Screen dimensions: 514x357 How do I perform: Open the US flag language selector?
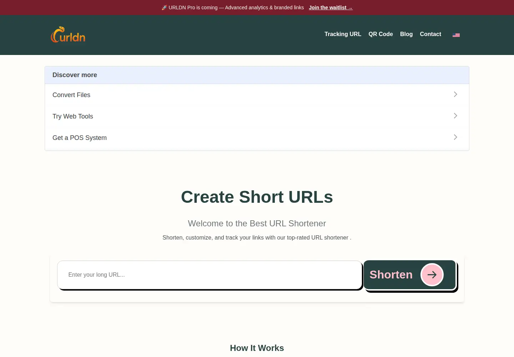tap(456, 35)
